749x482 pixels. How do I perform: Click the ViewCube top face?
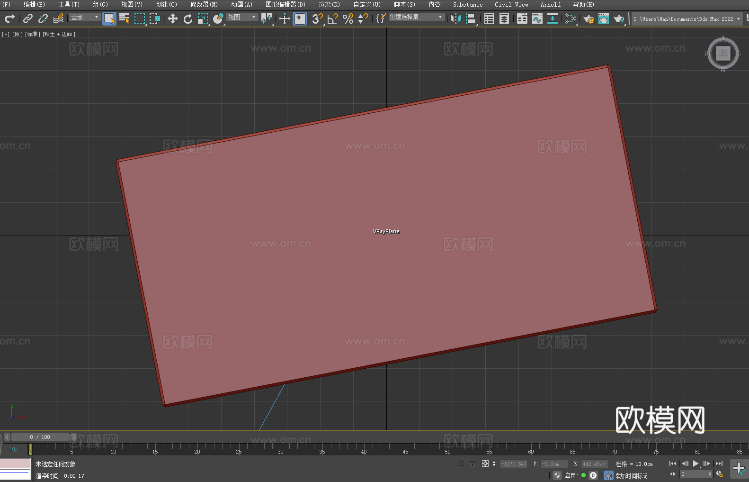point(723,54)
